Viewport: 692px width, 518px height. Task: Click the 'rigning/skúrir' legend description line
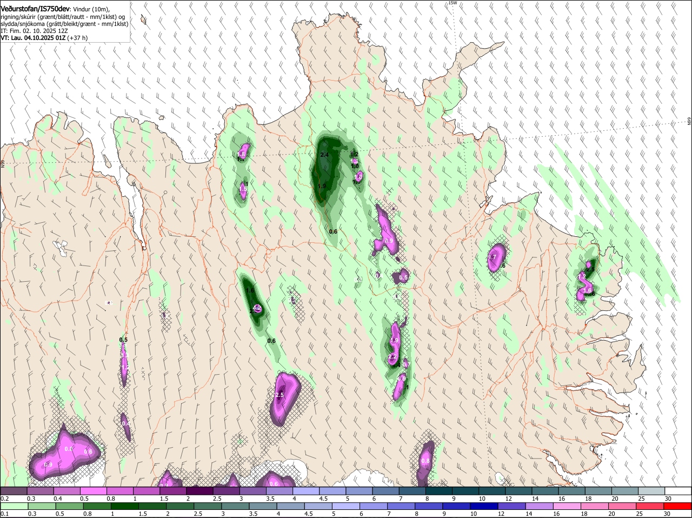(63, 17)
